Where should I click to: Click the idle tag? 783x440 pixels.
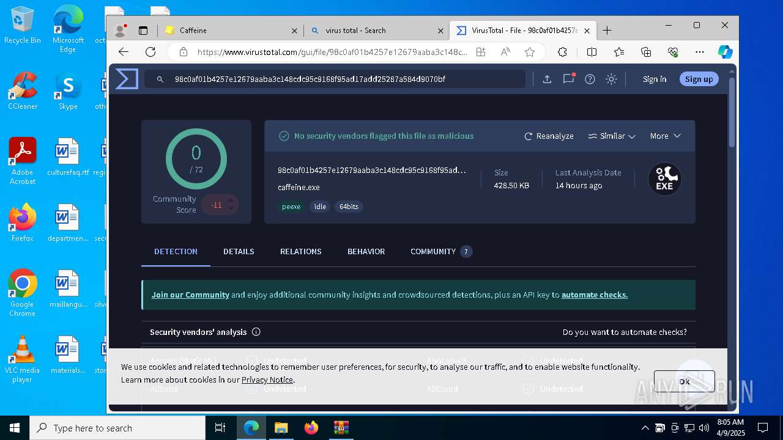coord(320,207)
